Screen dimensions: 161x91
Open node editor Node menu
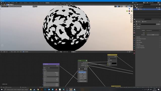pyautogui.click(x=21, y=52)
